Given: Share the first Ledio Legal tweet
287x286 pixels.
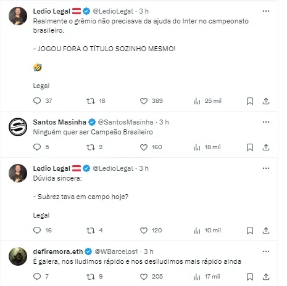Looking at the screenshot, I should 266,101.
